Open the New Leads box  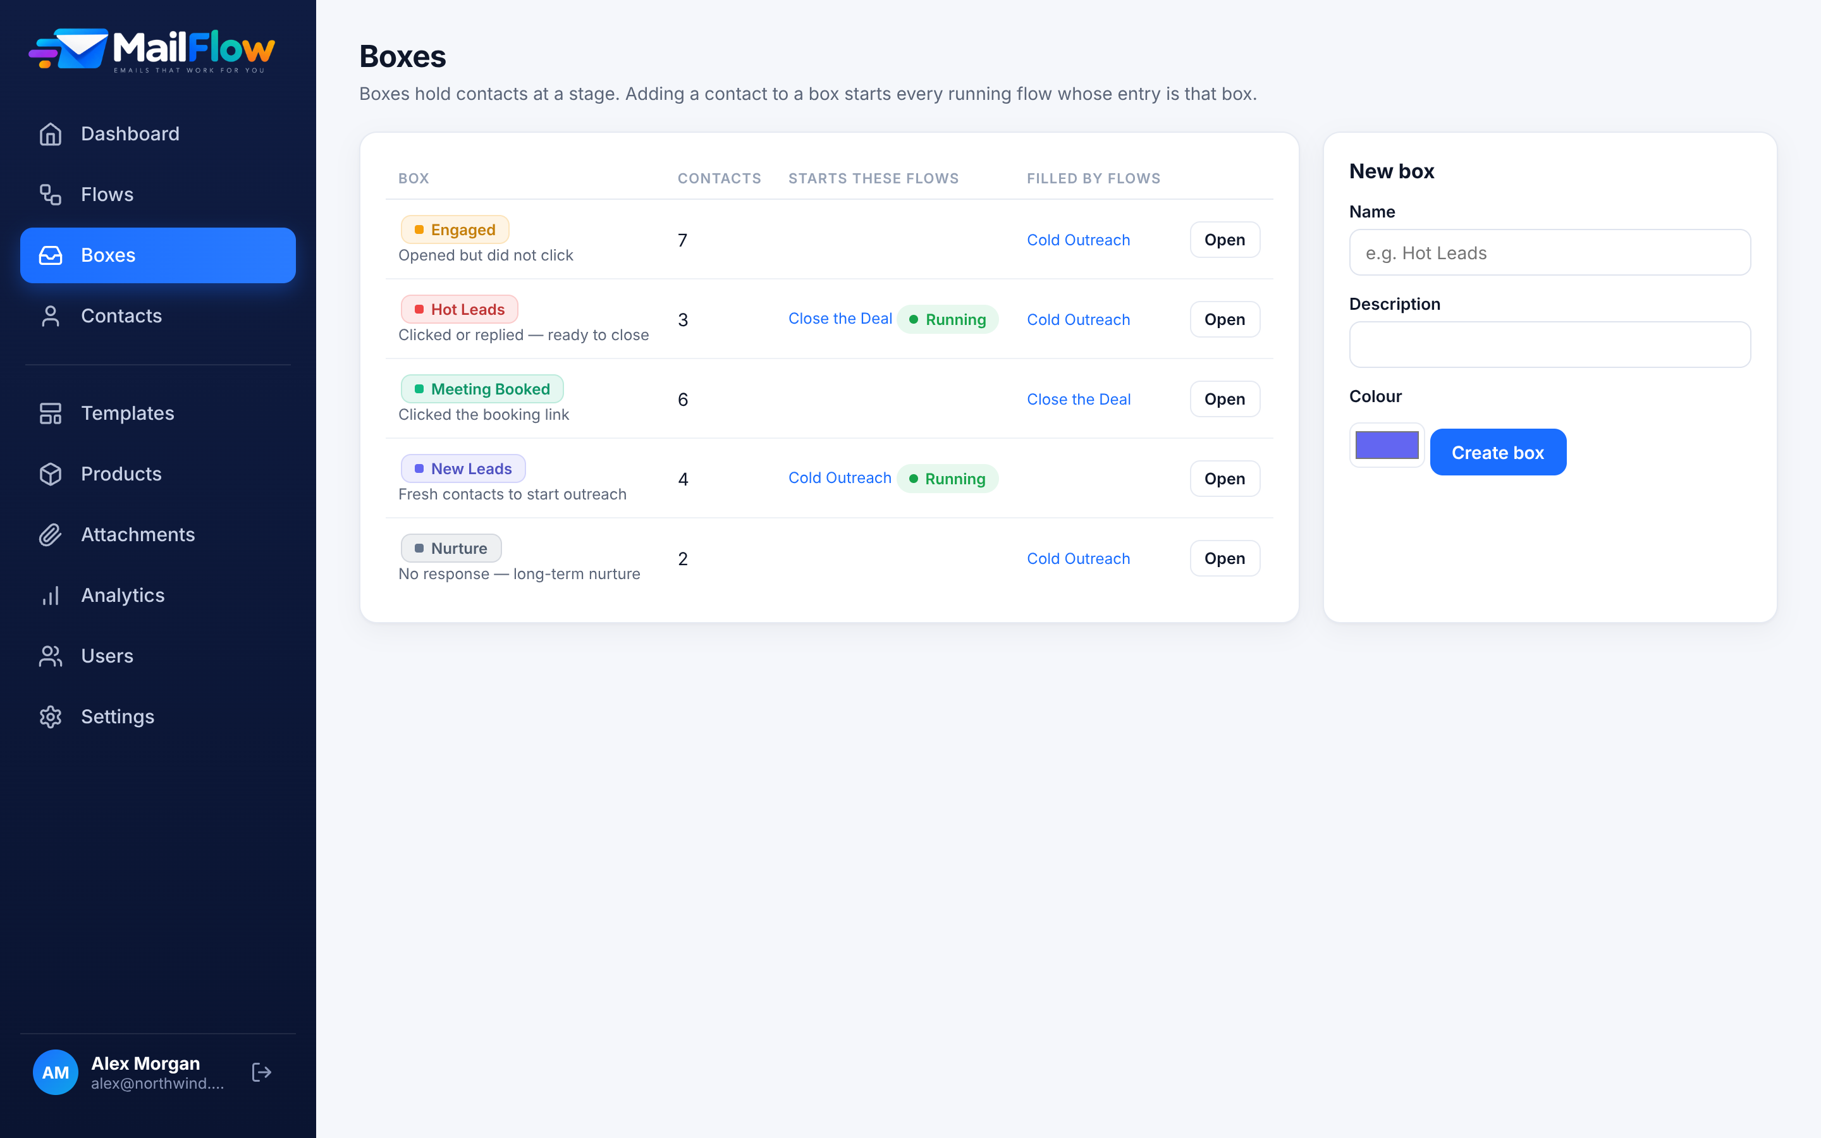coord(1224,479)
